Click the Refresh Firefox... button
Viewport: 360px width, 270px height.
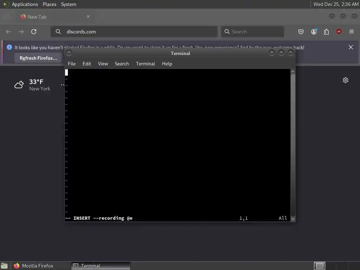coord(38,58)
